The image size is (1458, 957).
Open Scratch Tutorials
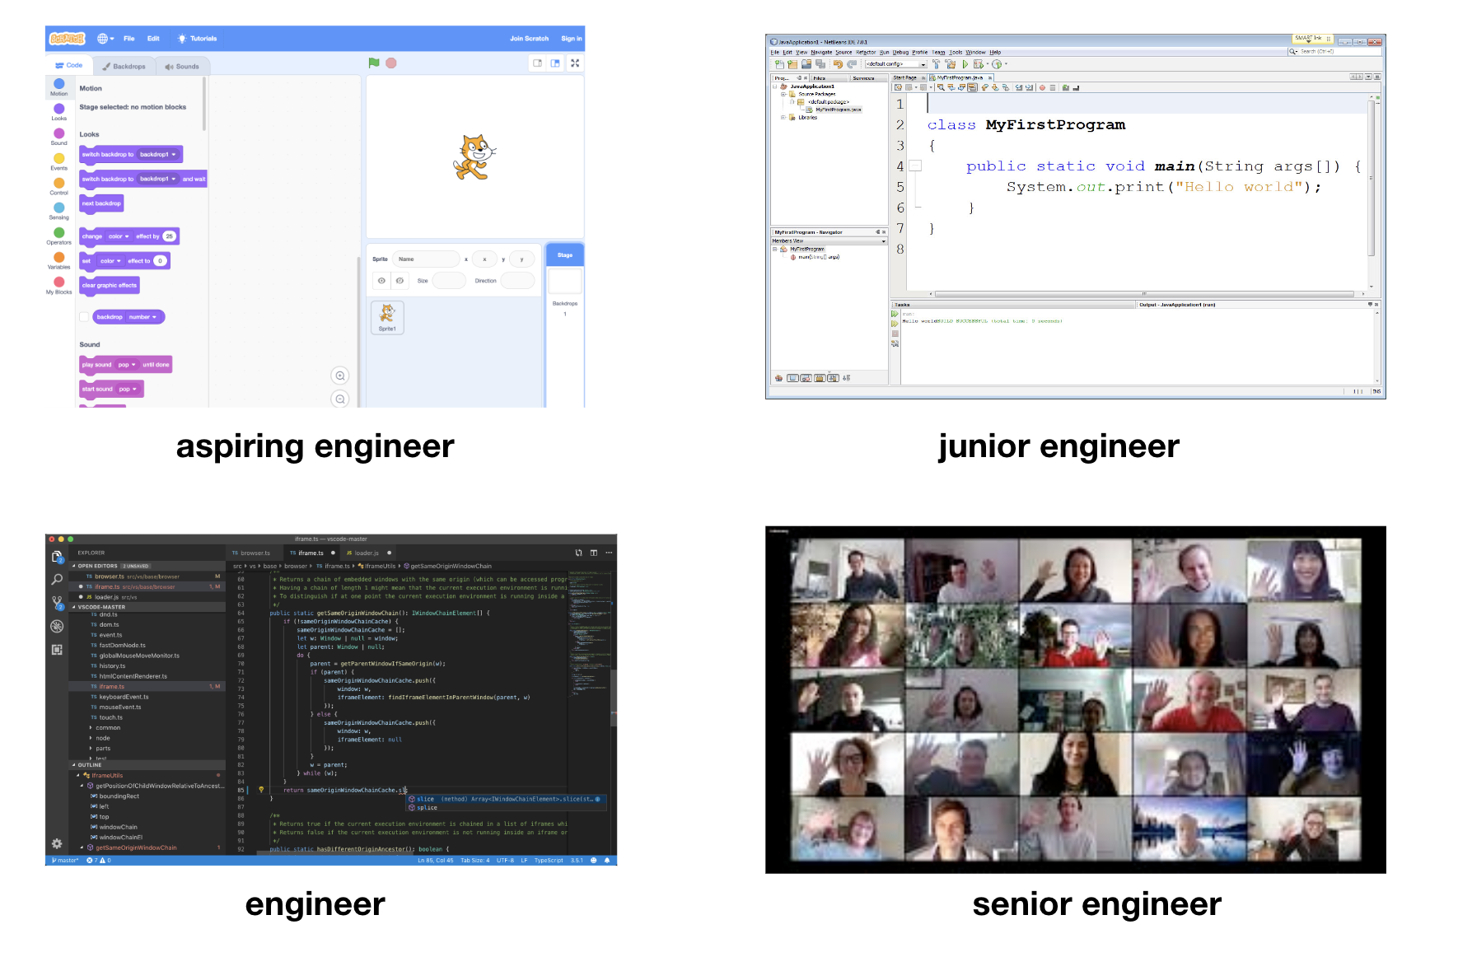point(198,39)
